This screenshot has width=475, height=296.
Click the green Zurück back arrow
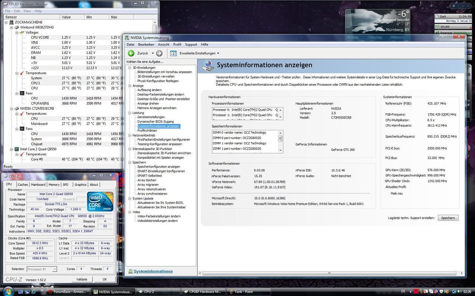coord(131,53)
